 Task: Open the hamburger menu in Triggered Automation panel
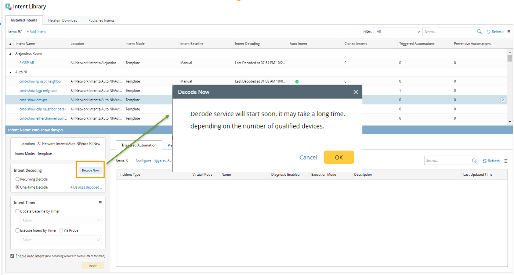point(506,161)
